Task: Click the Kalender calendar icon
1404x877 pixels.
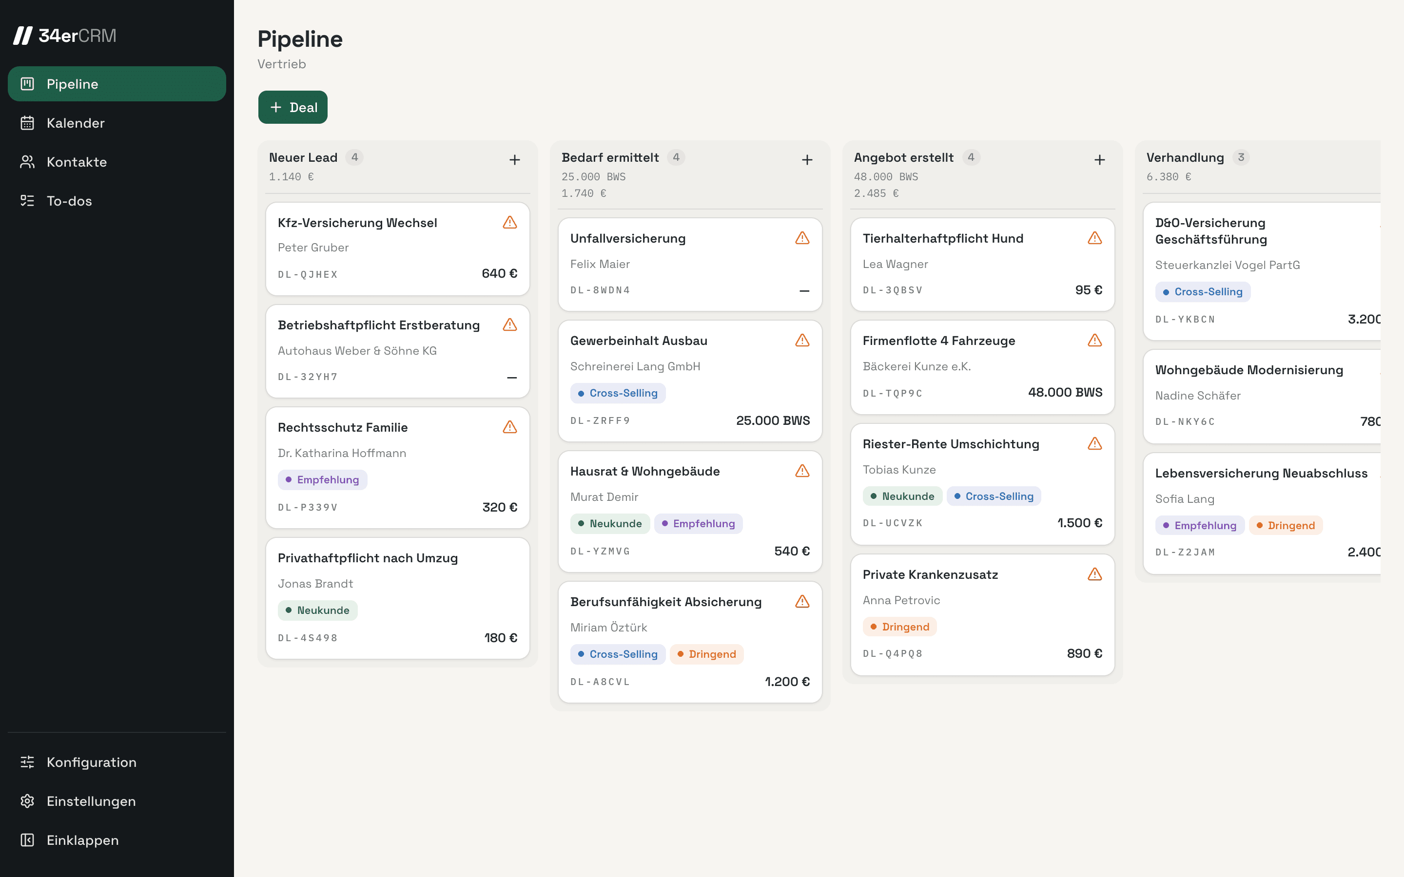Action: 27,123
